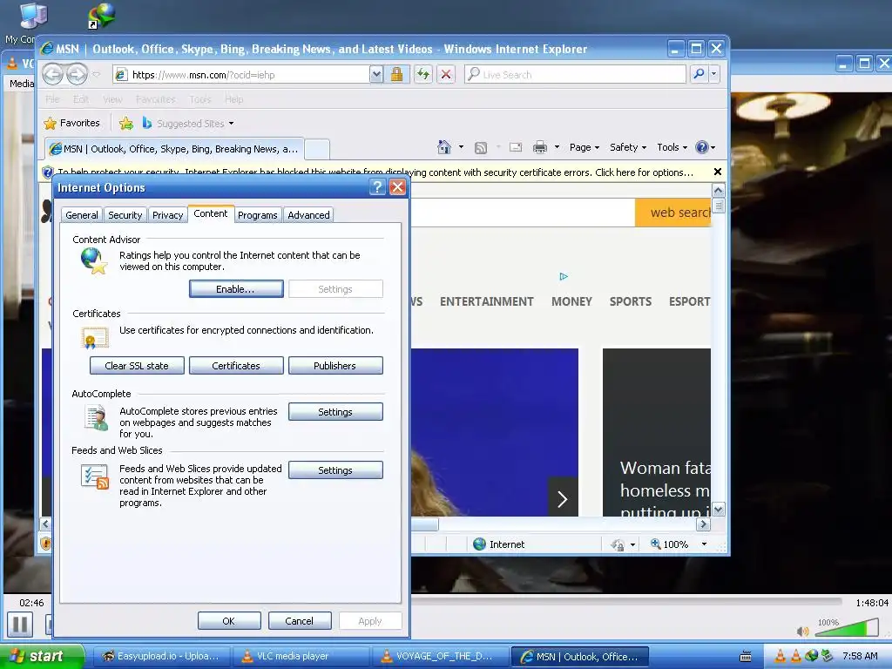The height and width of the screenshot is (669, 892).
Task: Click the Certificates section icon
Action: (x=94, y=338)
